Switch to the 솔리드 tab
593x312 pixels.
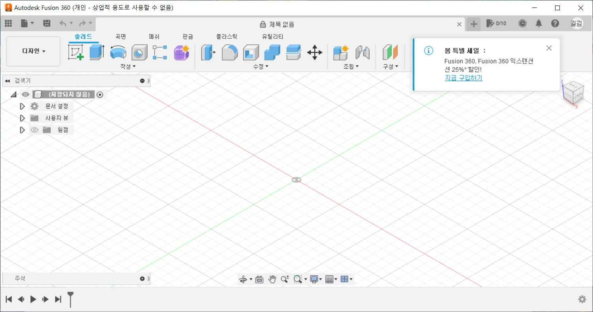point(83,36)
